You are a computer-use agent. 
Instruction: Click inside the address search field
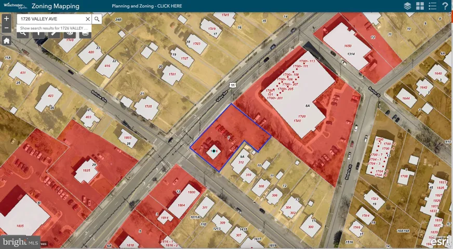(x=51, y=19)
